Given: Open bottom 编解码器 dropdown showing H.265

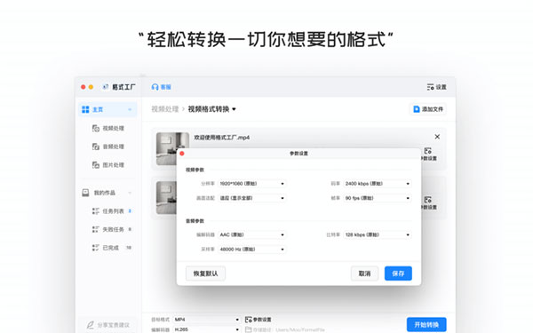Looking at the screenshot, I should tap(207, 329).
